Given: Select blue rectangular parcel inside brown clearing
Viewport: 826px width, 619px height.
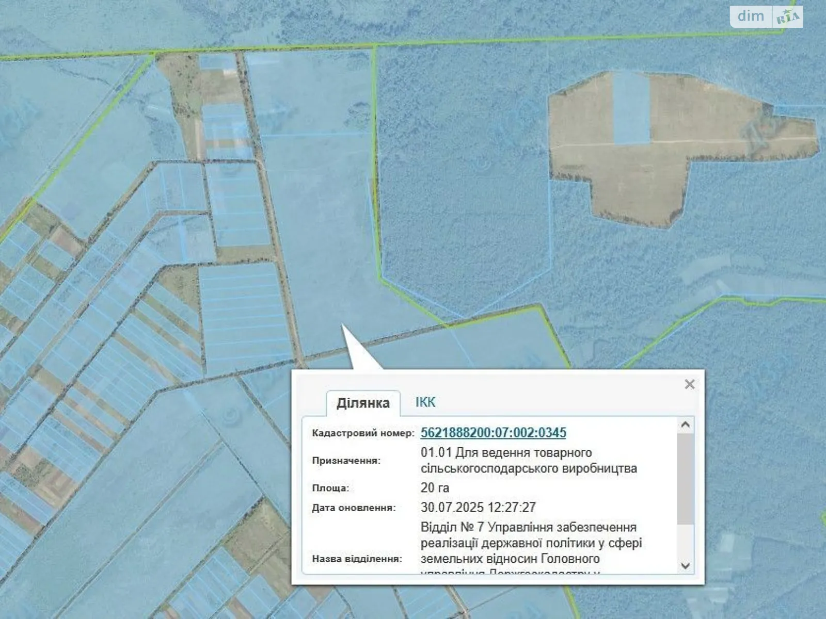Looking at the screenshot, I should pyautogui.click(x=630, y=108).
